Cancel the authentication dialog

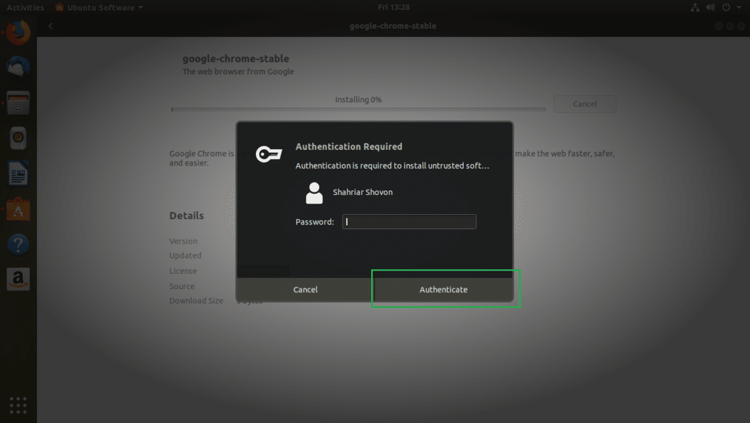click(305, 289)
